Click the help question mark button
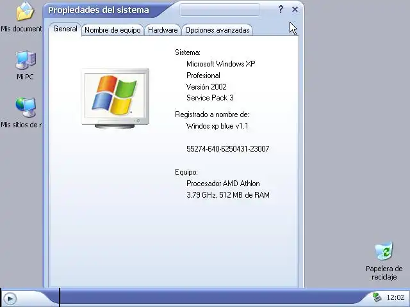Viewport: 410px width, 307px height. pos(281,9)
